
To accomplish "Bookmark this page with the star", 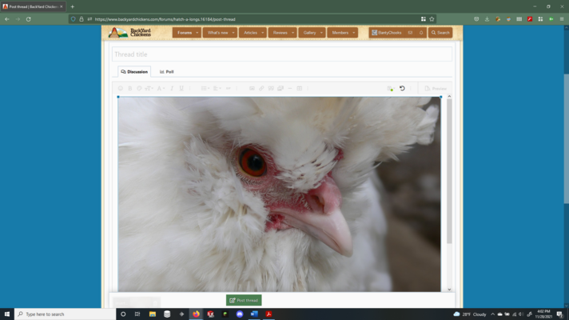I will click(x=432, y=19).
